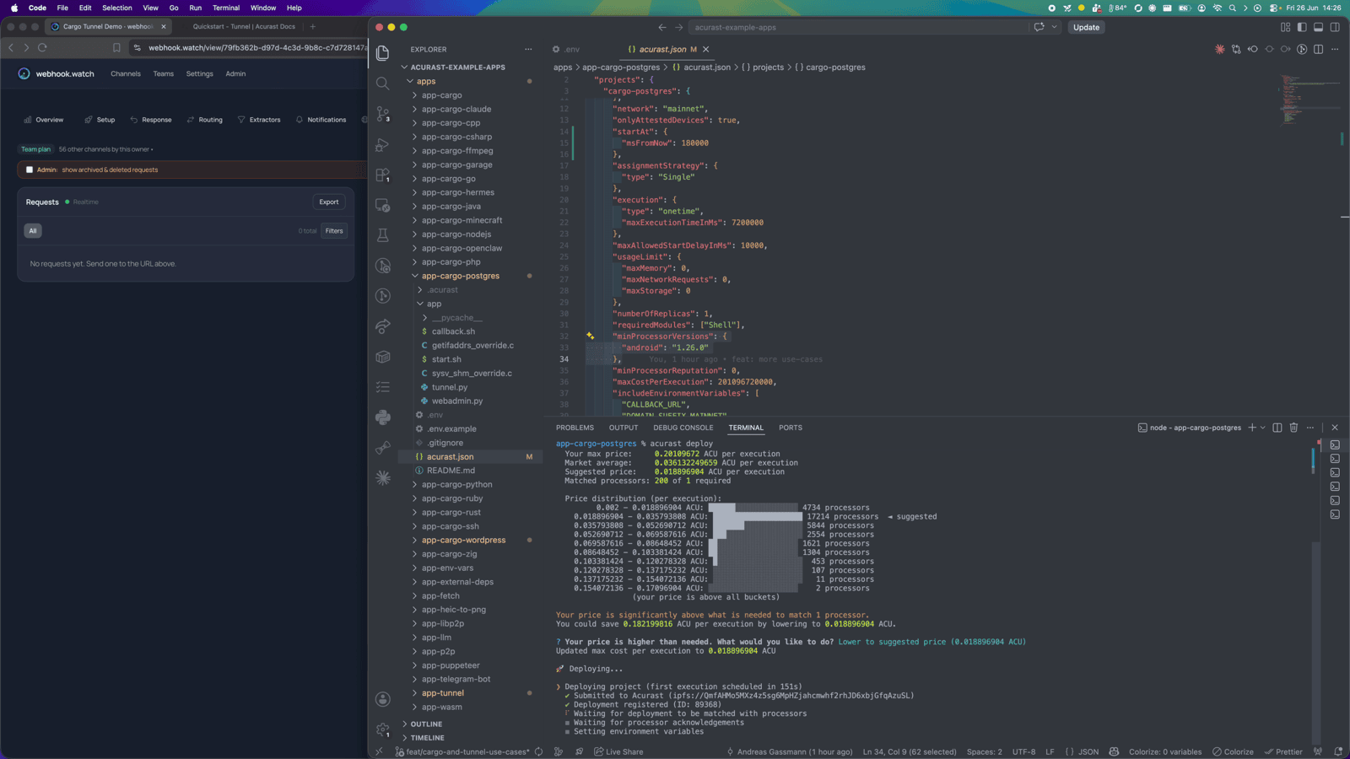Switch to the DEBUG CONSOLE tab

click(683, 428)
